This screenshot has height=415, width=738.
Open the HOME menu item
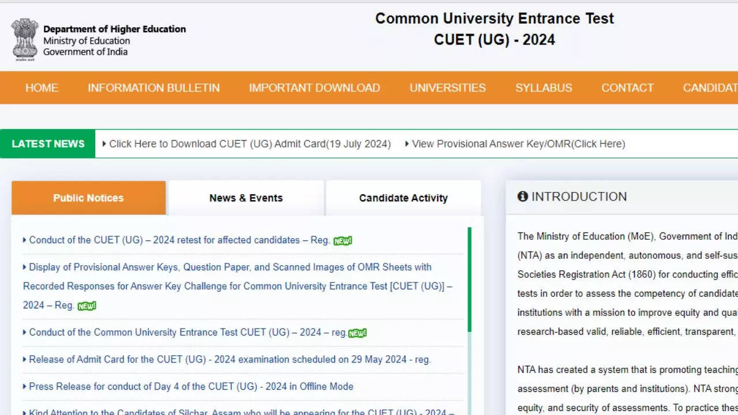(42, 88)
